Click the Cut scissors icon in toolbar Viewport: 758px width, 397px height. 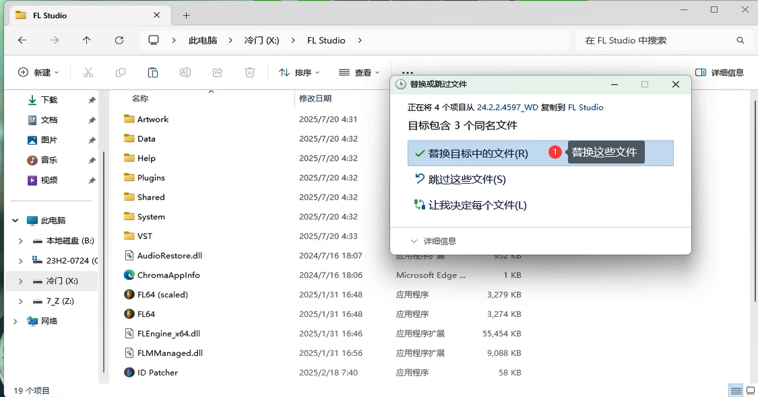click(88, 73)
